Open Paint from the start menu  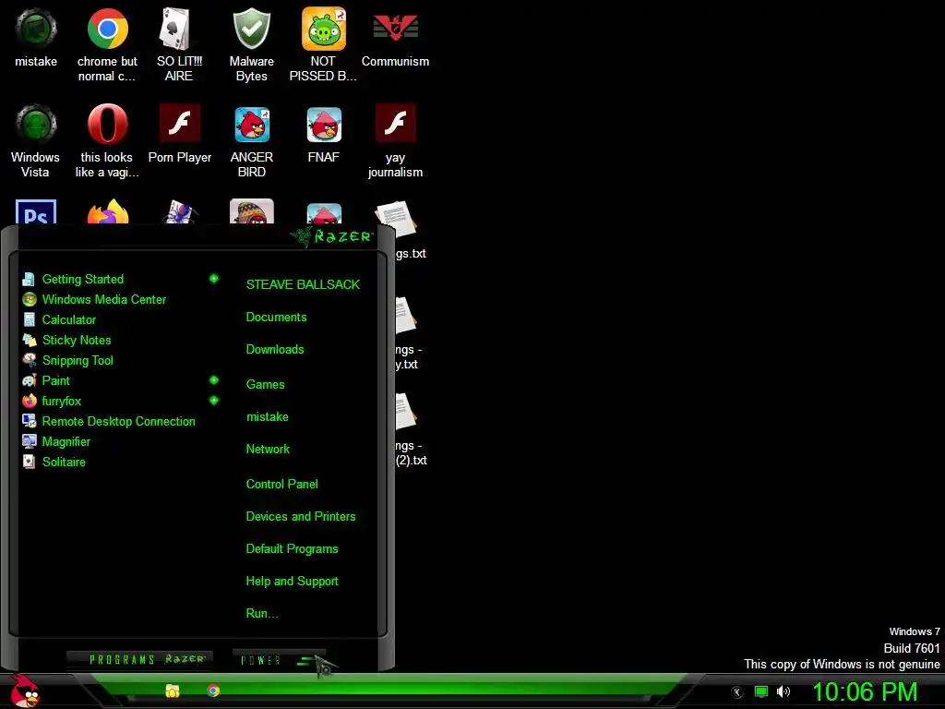pyautogui.click(x=46, y=381)
